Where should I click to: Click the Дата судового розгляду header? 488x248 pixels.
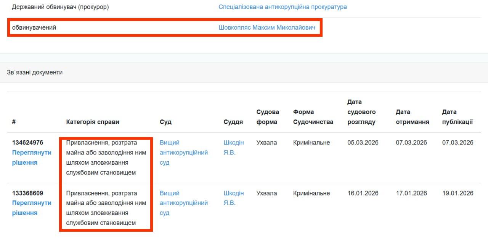click(x=361, y=112)
